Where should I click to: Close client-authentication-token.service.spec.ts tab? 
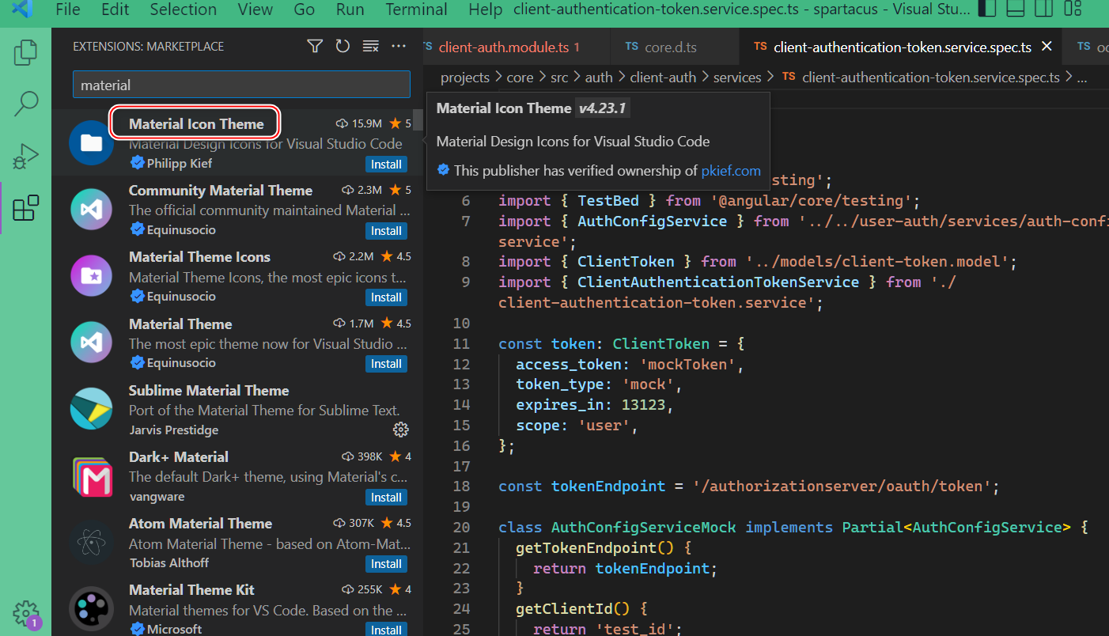1047,47
